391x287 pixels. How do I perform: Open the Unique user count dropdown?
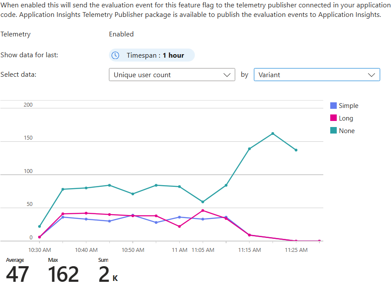point(172,74)
